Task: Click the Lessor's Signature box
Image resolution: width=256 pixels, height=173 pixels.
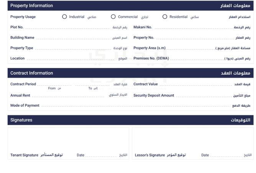Action: pyautogui.click(x=193, y=144)
